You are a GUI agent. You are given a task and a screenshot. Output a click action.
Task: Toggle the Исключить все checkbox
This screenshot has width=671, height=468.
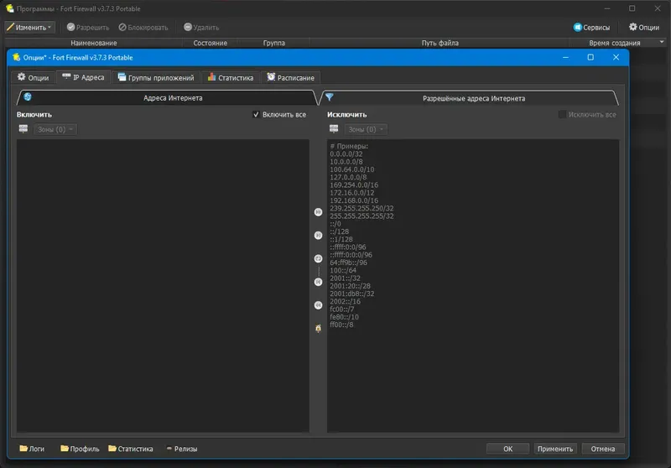click(x=562, y=115)
